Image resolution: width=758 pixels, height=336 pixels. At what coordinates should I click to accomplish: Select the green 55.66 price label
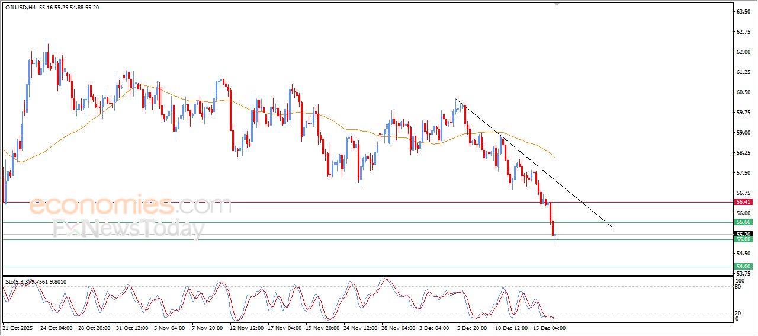(743, 222)
